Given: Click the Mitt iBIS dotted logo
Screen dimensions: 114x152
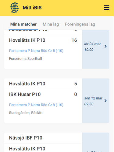Looking at the screenshot, I should click(x=14, y=8).
